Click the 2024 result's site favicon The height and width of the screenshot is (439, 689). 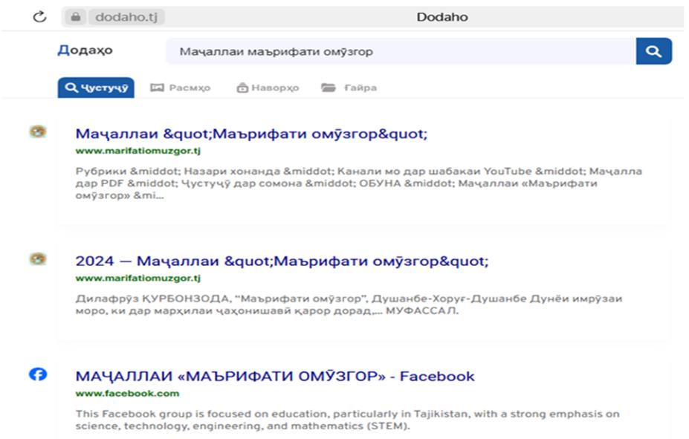(x=38, y=258)
